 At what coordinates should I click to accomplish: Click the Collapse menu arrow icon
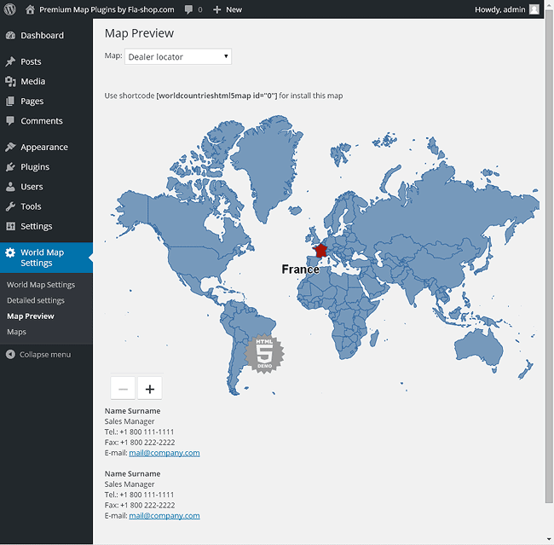10,354
